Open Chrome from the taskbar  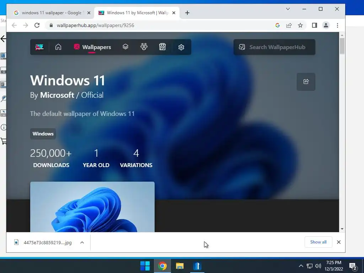coord(162,266)
